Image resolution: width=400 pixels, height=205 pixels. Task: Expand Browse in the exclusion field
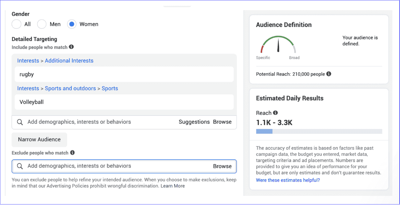[222, 166]
